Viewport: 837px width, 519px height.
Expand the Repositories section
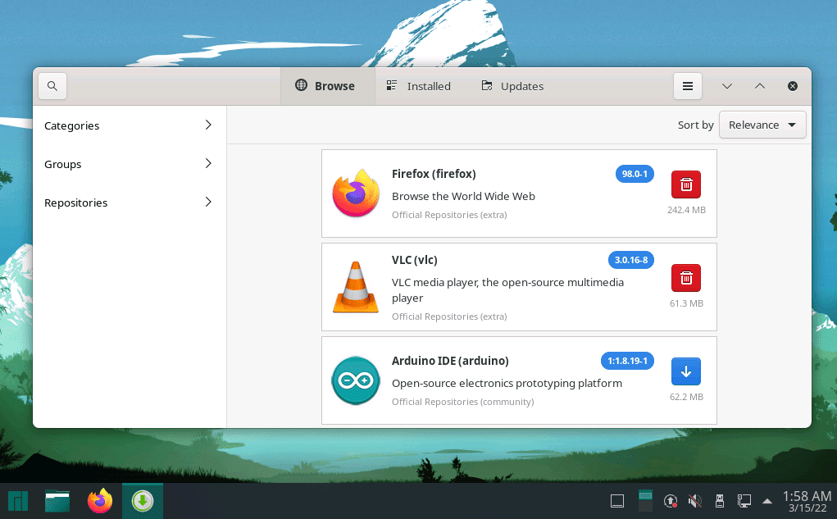coord(130,203)
